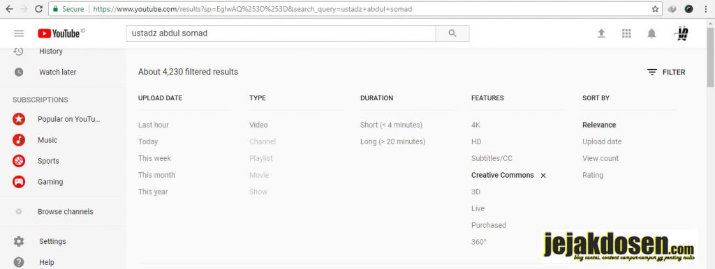Open the upload video icon
The image size is (715, 269).
click(601, 33)
